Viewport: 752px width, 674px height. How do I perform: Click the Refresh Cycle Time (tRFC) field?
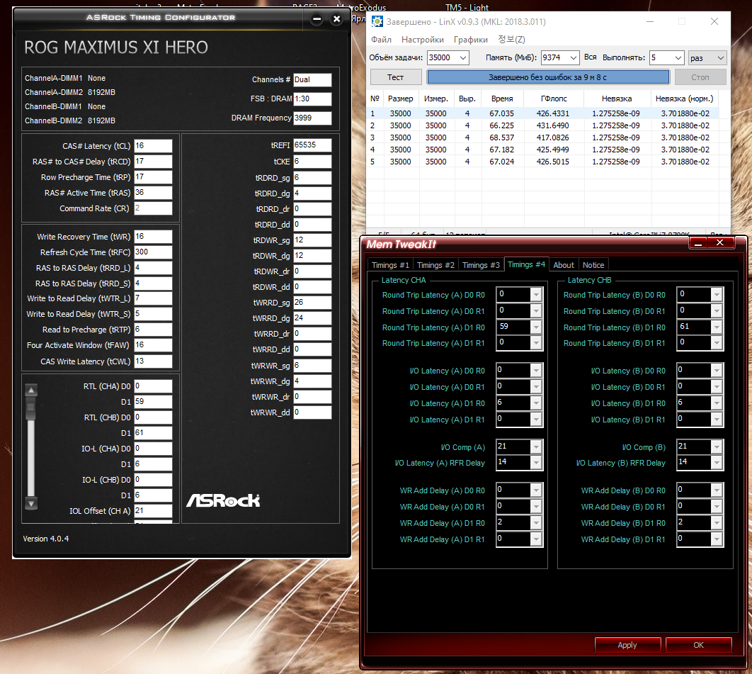tap(153, 252)
